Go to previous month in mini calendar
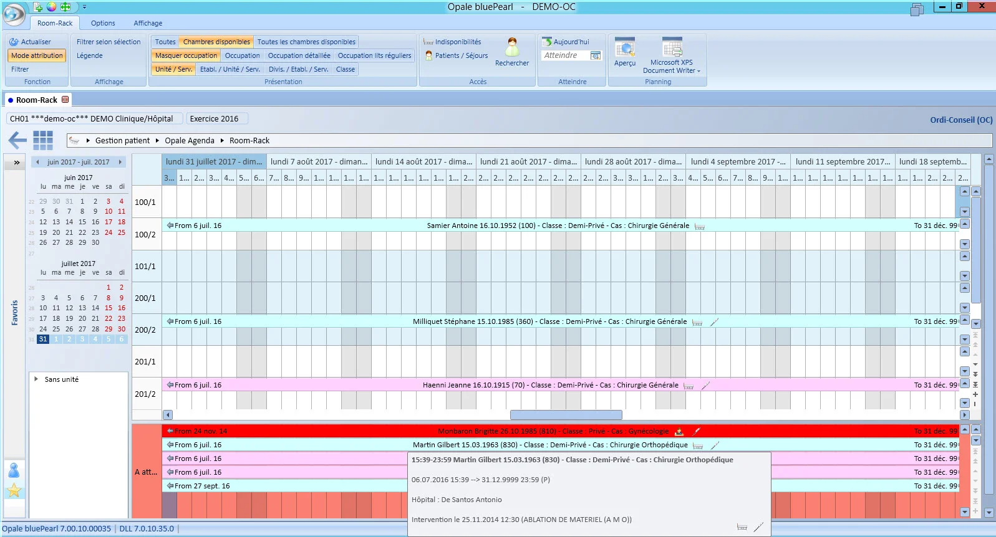 tap(37, 162)
